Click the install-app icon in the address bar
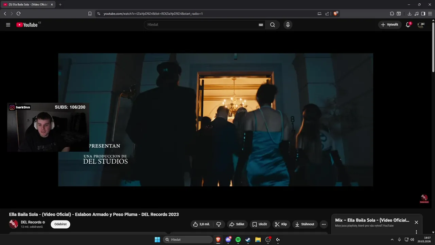The height and width of the screenshot is (245, 435). coord(319,14)
